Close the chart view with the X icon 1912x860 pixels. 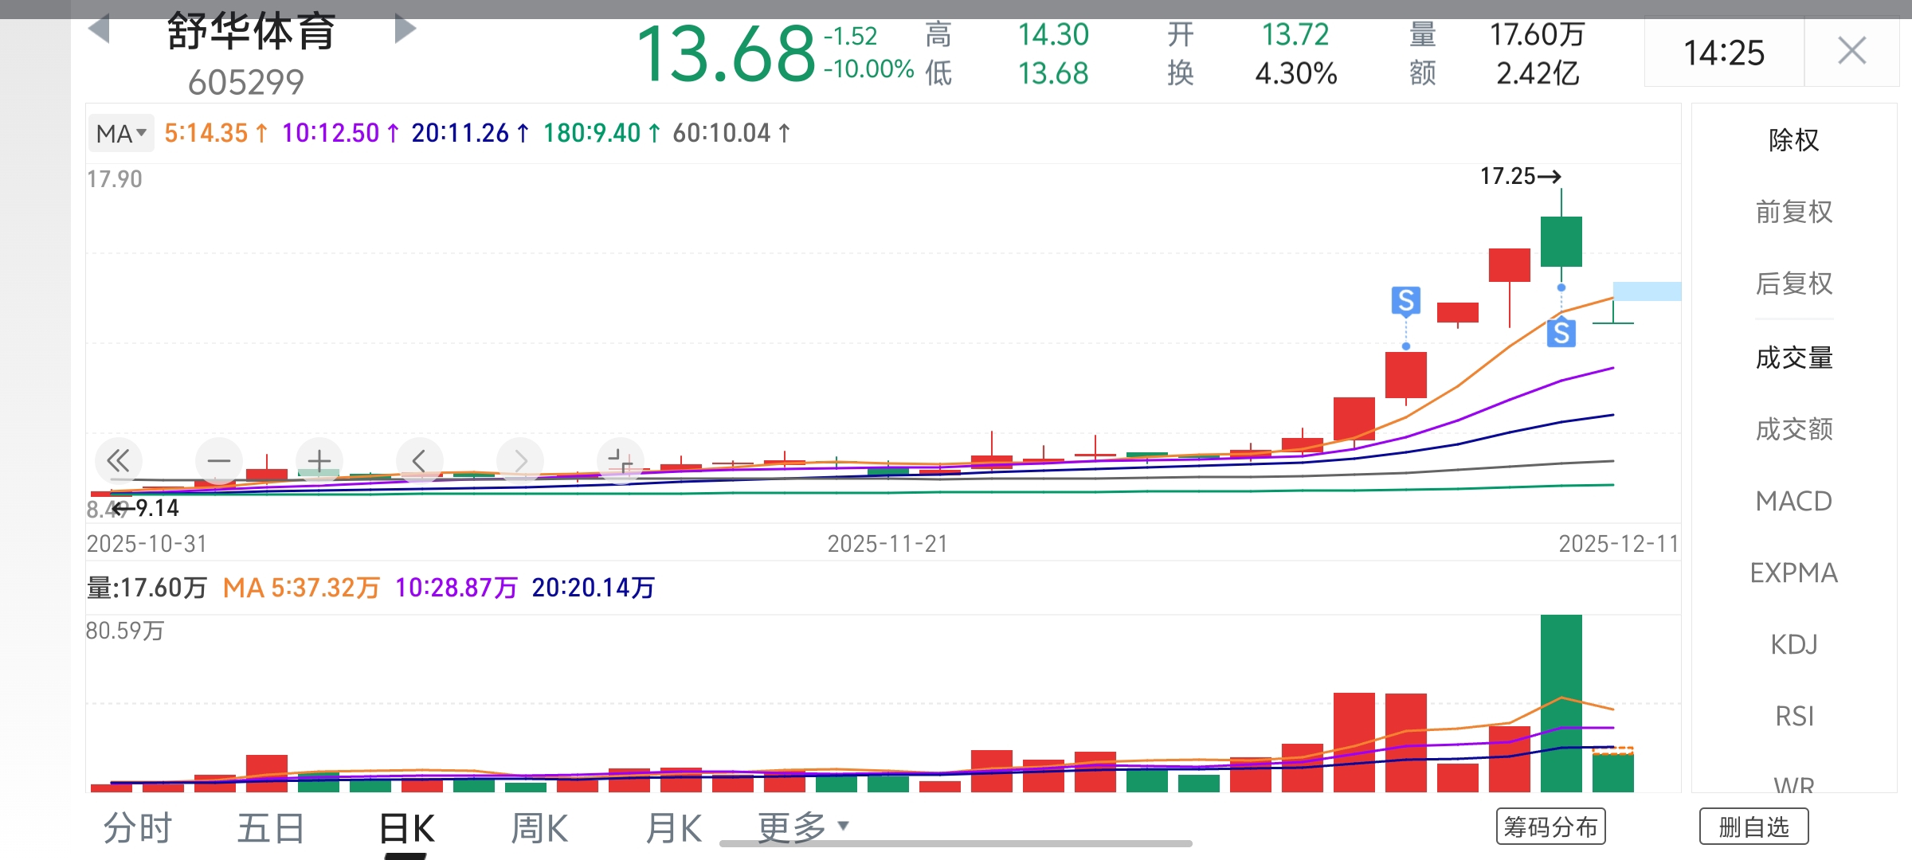click(1851, 52)
